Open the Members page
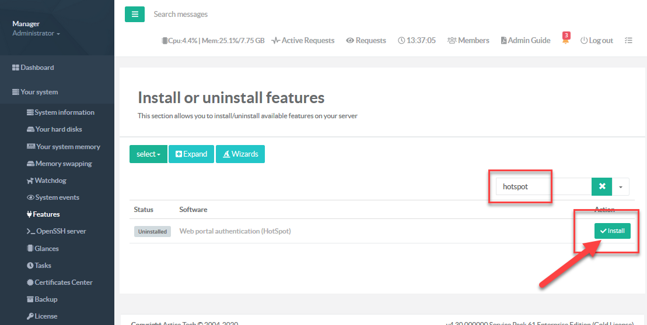The height and width of the screenshot is (325, 647). pyautogui.click(x=468, y=41)
